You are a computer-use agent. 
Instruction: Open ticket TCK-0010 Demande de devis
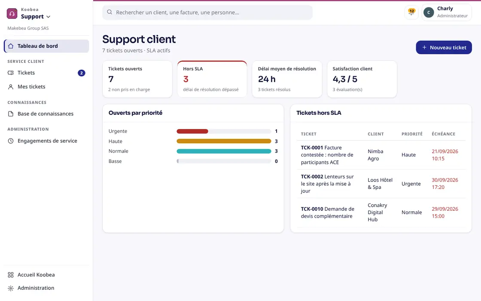(x=327, y=212)
